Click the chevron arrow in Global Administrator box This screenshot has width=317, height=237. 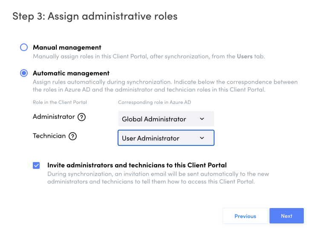[x=202, y=119]
